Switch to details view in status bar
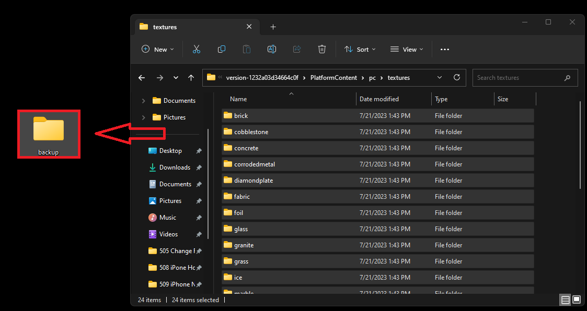The image size is (587, 311). (x=565, y=300)
